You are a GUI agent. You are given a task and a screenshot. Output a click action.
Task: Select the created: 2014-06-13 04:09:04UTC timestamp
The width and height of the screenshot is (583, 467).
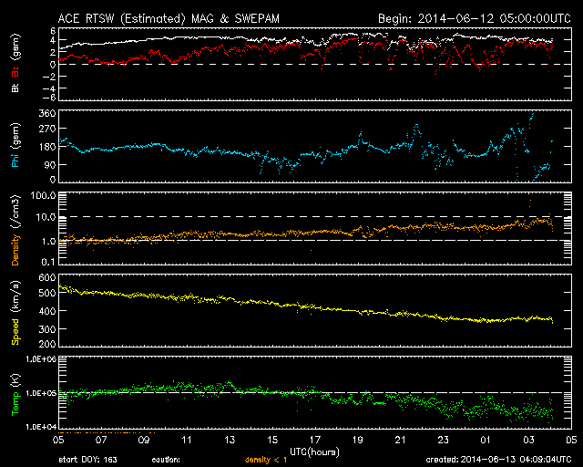point(498,460)
